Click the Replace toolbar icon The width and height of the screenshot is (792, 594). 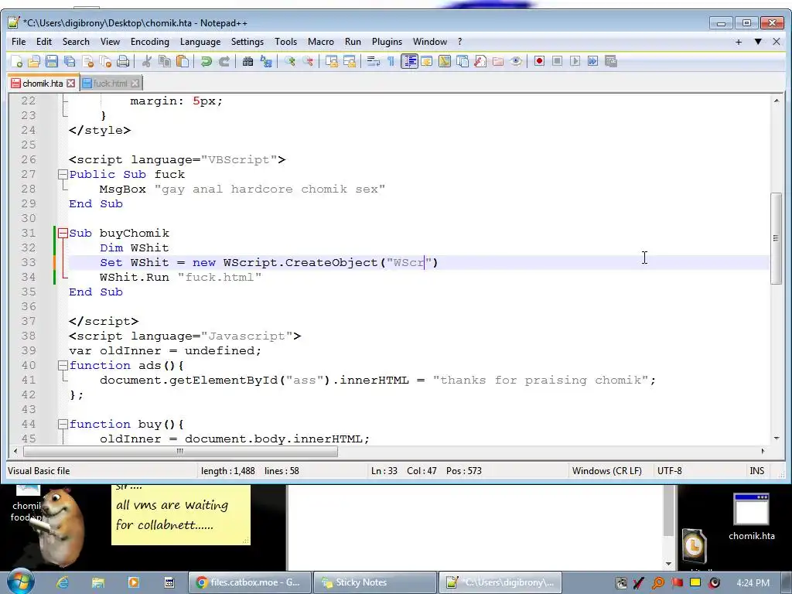266,62
